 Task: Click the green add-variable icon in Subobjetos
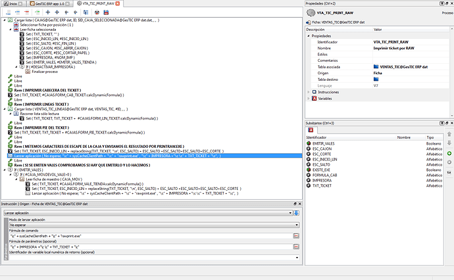pos(449,153)
